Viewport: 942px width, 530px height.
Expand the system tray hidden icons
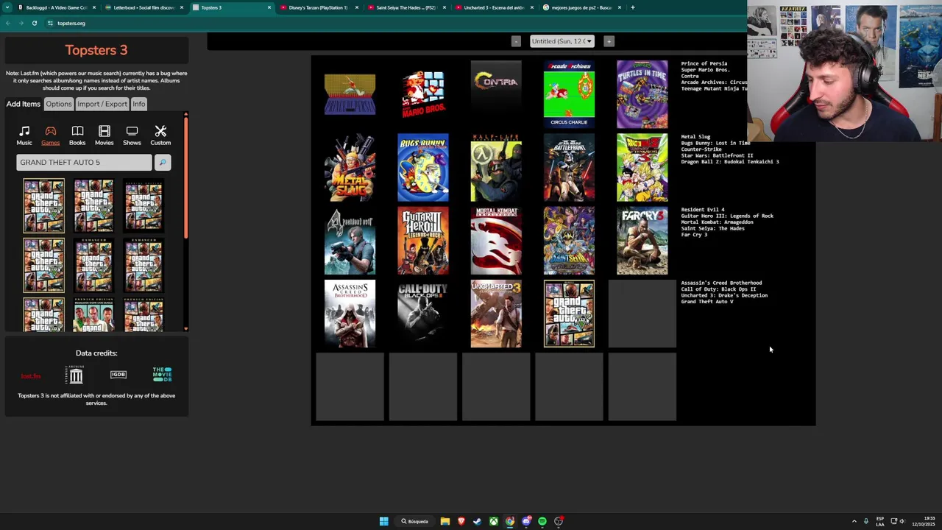pos(854,521)
